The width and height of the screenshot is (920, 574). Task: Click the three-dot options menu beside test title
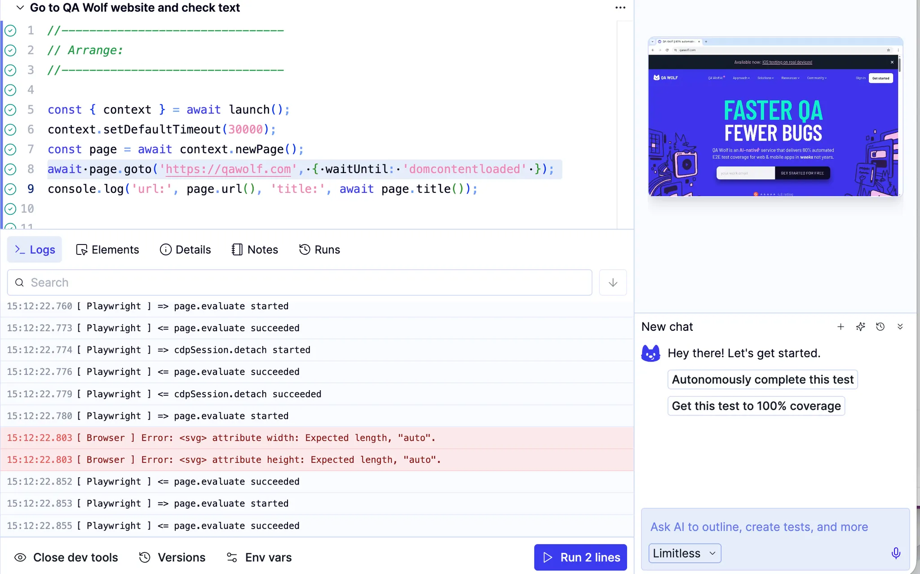(x=620, y=8)
